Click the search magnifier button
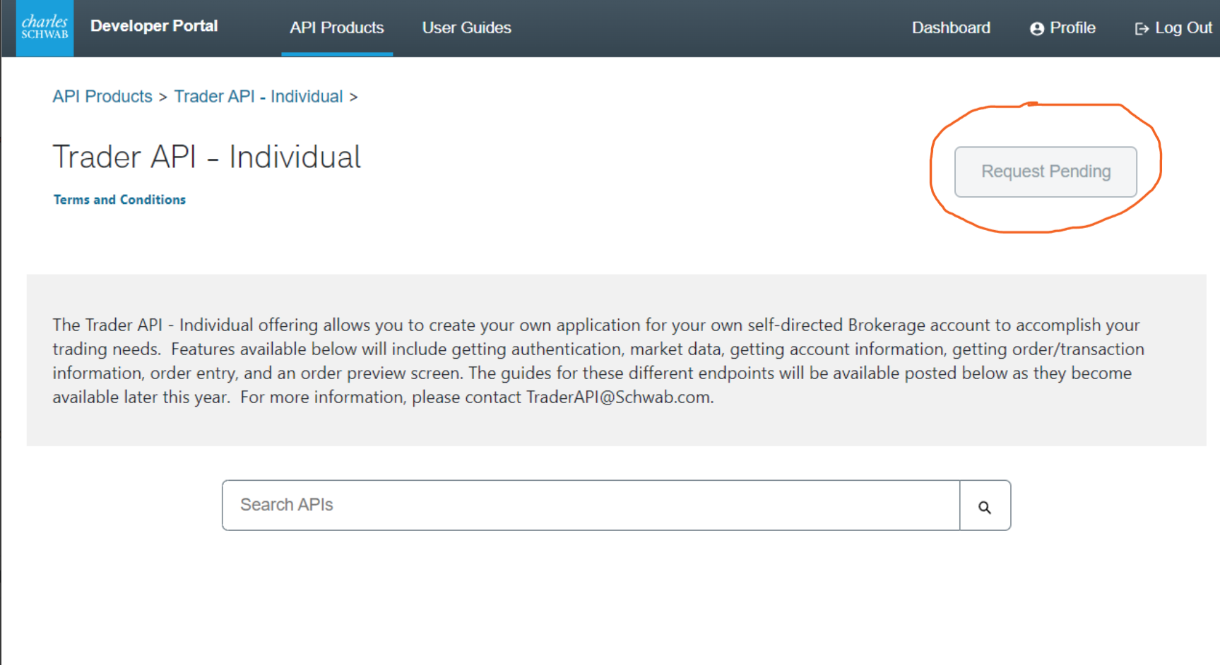The width and height of the screenshot is (1220, 665). pyautogui.click(x=985, y=505)
